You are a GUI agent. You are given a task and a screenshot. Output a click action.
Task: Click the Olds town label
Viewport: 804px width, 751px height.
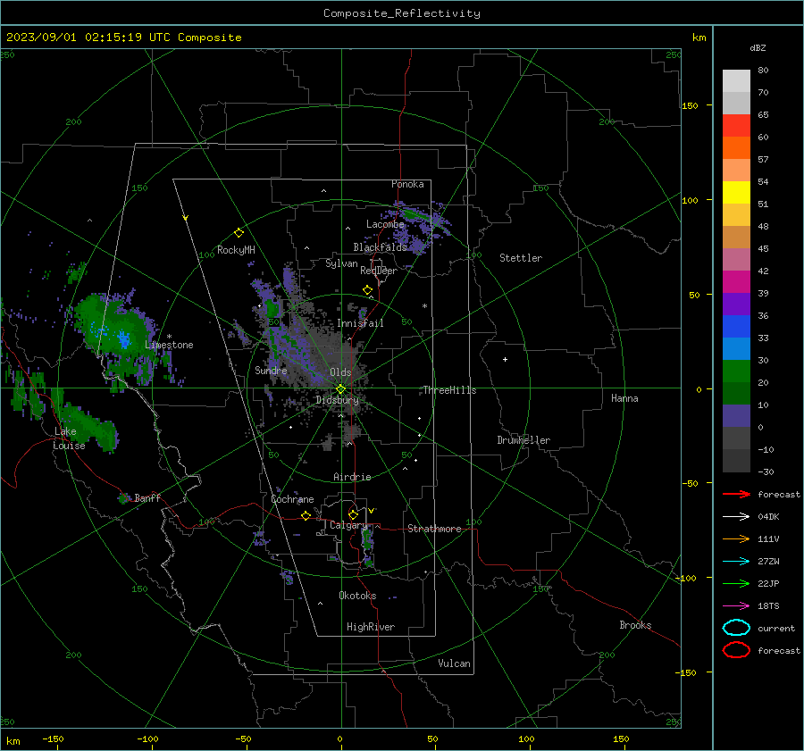[x=340, y=372]
